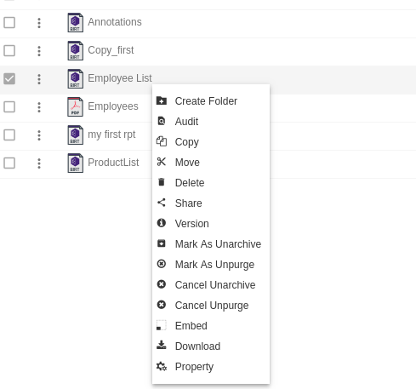Click the Version info icon
Screen dimensions: 416x389
tap(162, 223)
